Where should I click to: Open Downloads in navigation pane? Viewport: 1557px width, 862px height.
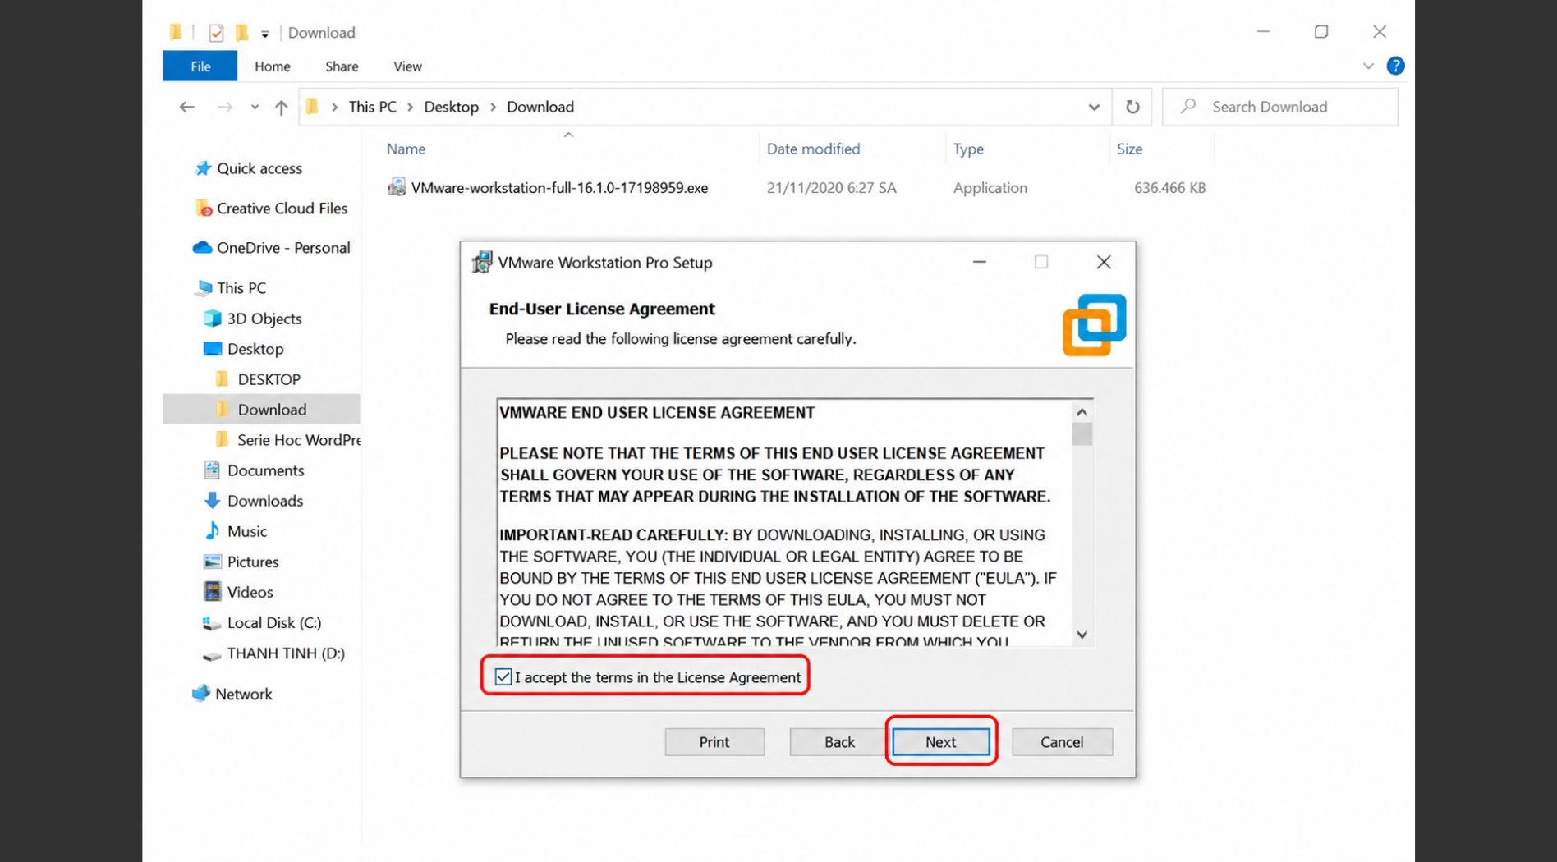[x=264, y=501]
